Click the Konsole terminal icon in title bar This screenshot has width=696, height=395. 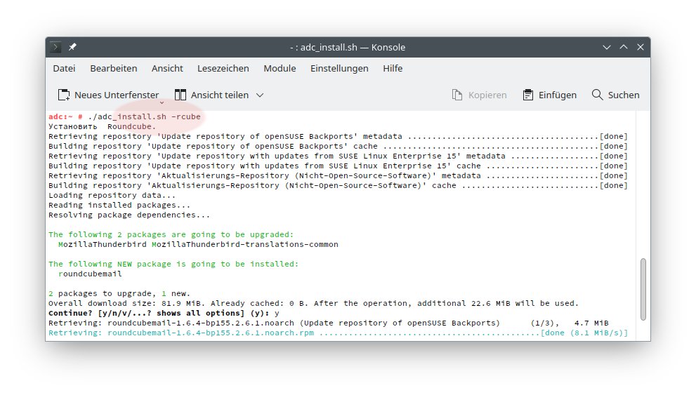(x=56, y=47)
